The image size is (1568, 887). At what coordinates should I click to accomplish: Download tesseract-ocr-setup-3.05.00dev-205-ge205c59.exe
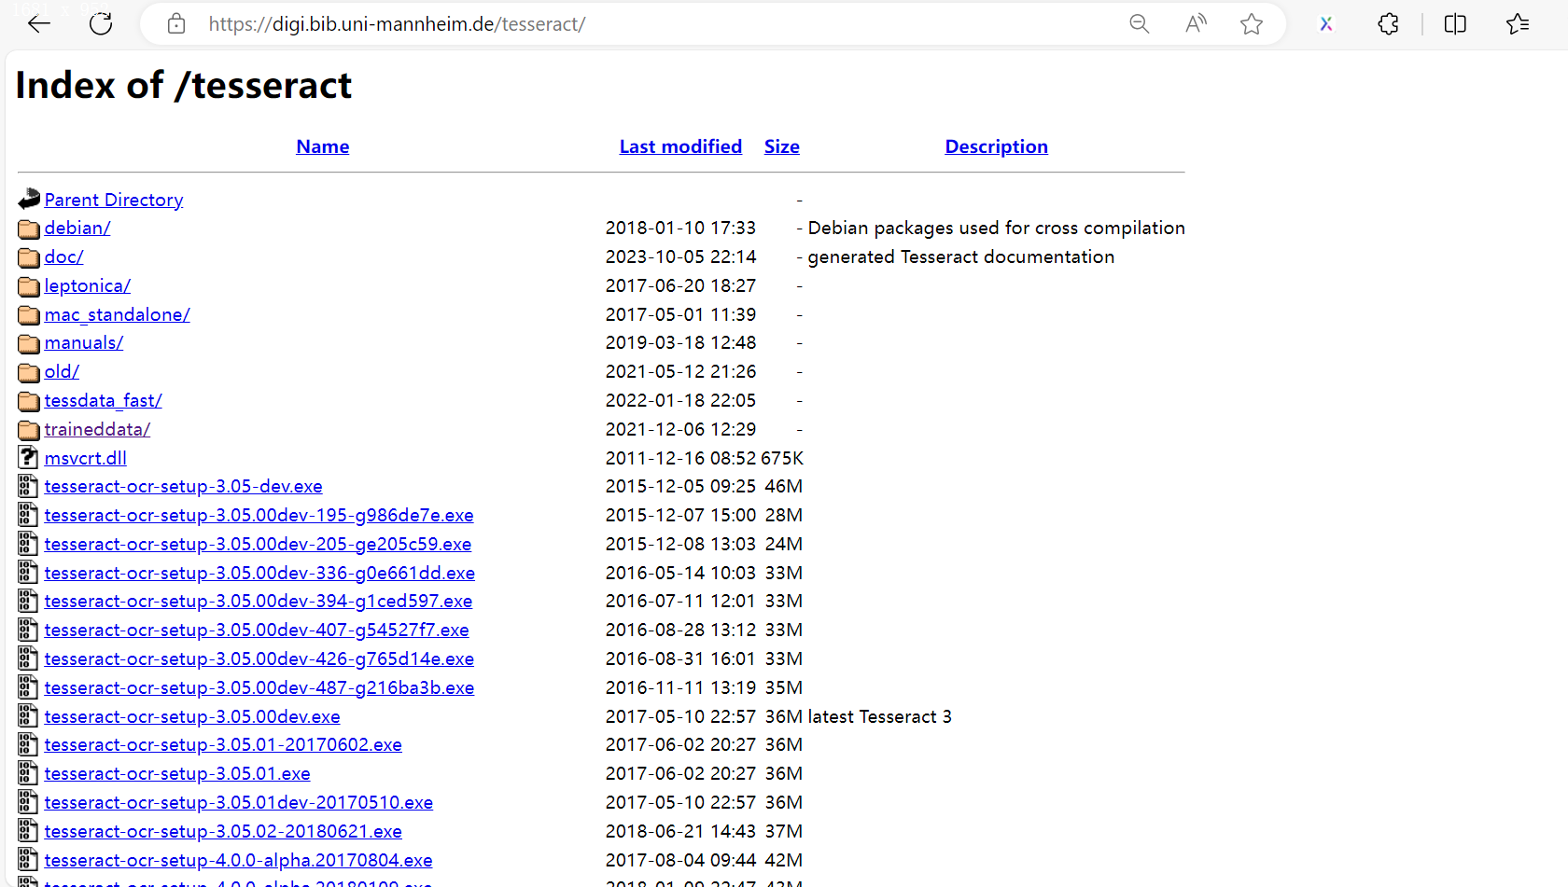tap(258, 544)
